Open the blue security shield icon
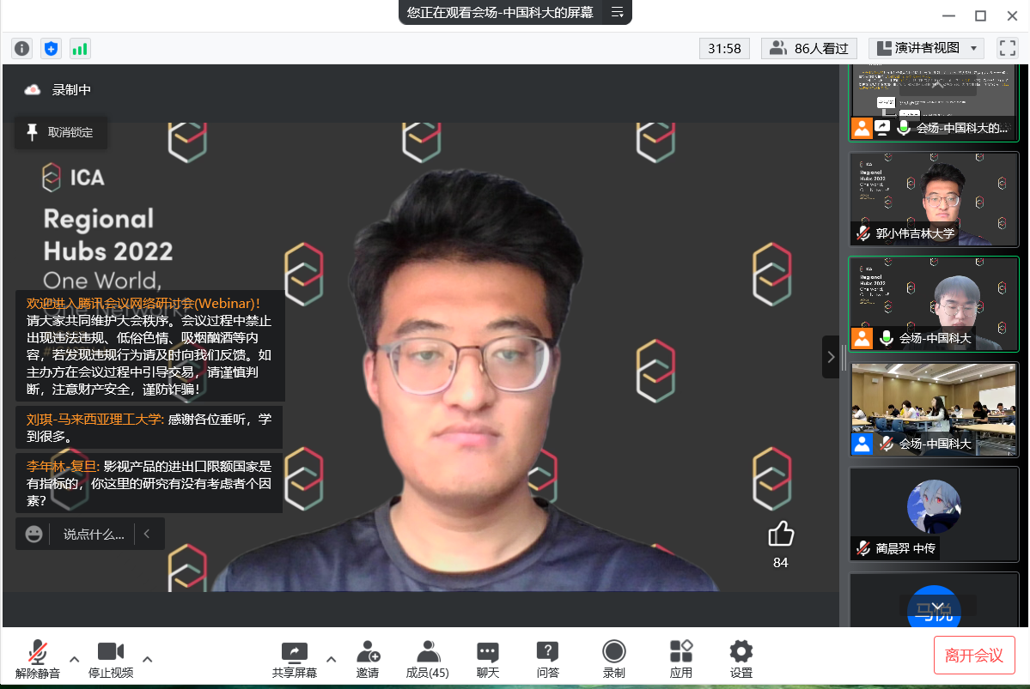The width and height of the screenshot is (1030, 689). 52,49
